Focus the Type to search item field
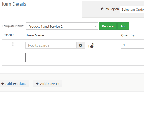The height and width of the screenshot is (114, 144). click(51, 45)
